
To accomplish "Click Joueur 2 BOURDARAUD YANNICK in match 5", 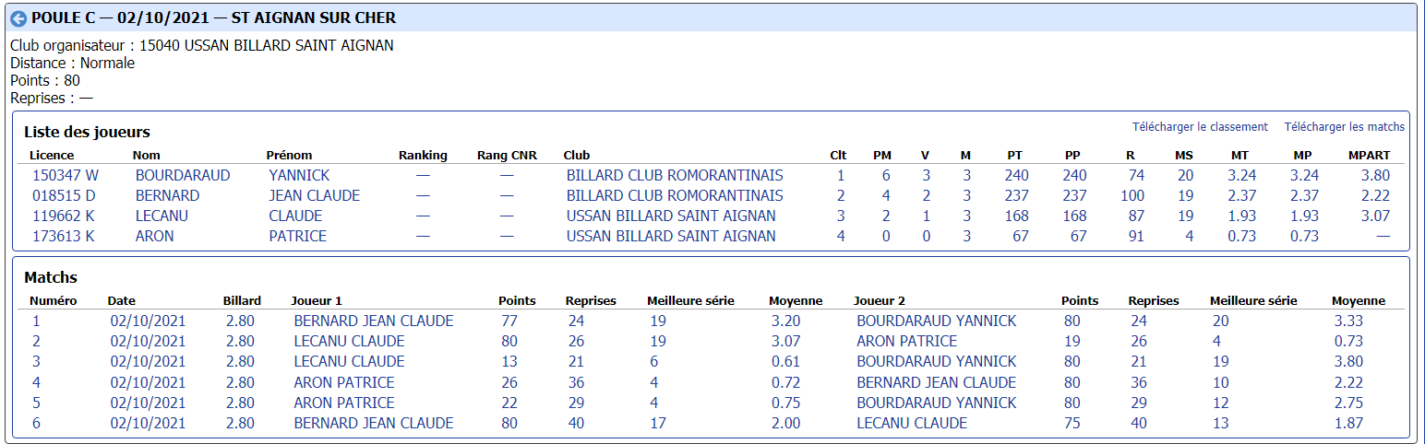I will [x=937, y=403].
